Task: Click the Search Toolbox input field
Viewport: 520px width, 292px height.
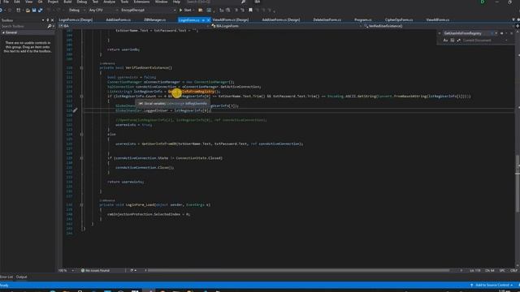Action: pyautogui.click(x=24, y=26)
